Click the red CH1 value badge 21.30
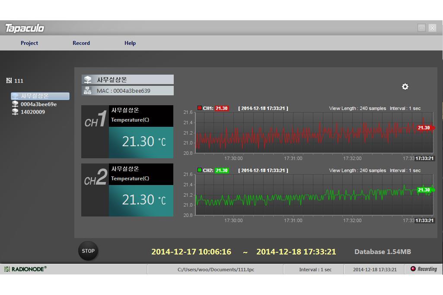This screenshot has width=443, height=295. 222,108
